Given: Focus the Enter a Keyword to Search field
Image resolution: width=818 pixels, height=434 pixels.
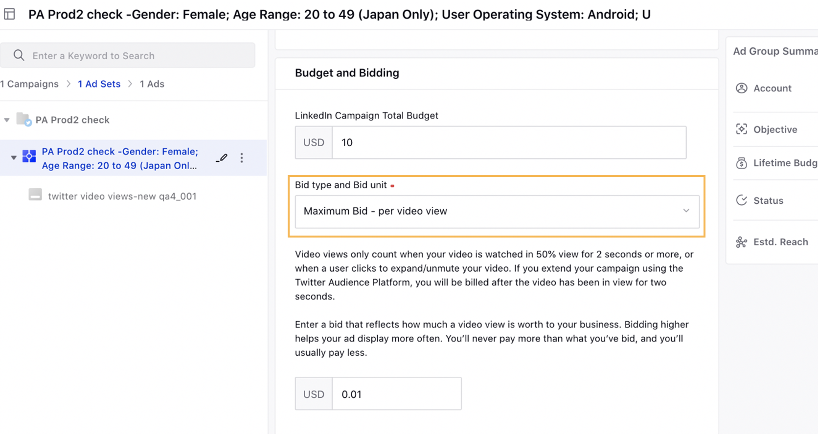Looking at the screenshot, I should [128, 55].
